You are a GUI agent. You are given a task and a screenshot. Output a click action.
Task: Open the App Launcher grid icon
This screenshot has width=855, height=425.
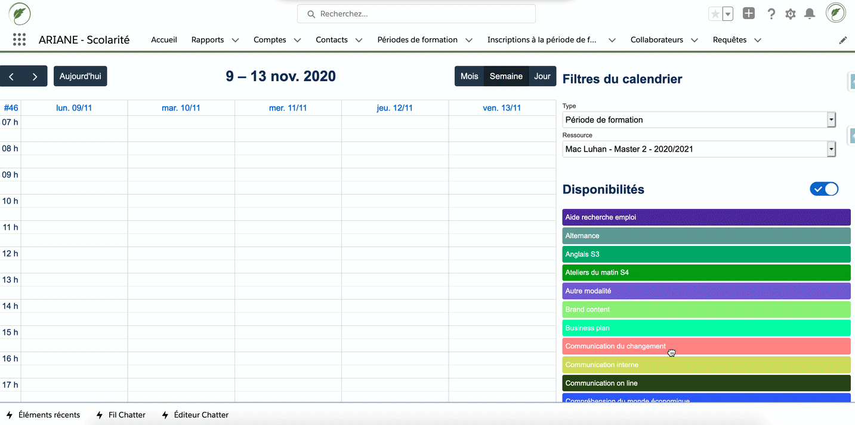(x=19, y=39)
